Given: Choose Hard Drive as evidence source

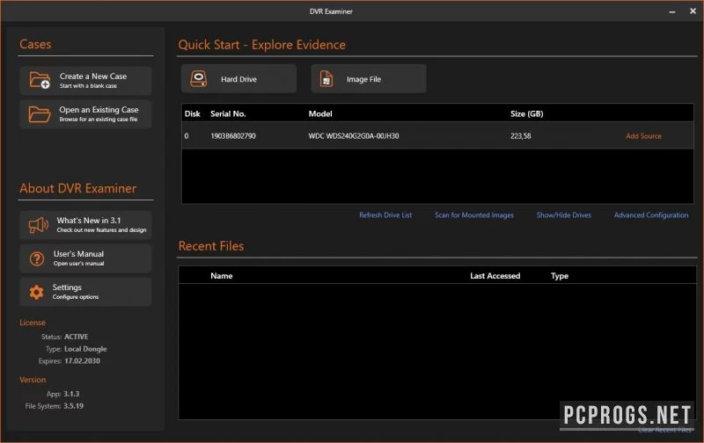Looking at the screenshot, I should tap(238, 79).
